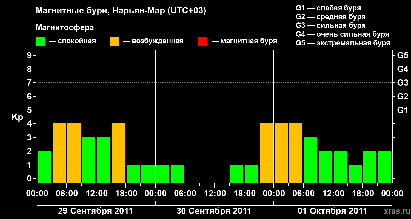This screenshot has height=219, width=411.
Task: Click the '— магнитная буря' legend label
Action: pyautogui.click(x=244, y=41)
